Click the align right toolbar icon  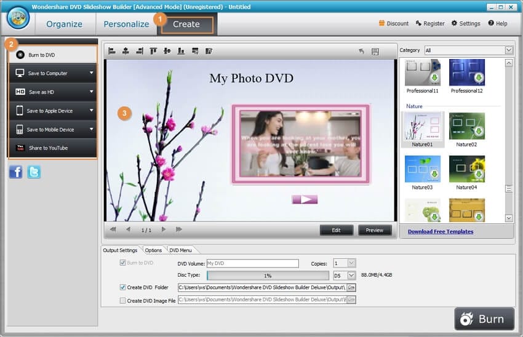pos(140,51)
